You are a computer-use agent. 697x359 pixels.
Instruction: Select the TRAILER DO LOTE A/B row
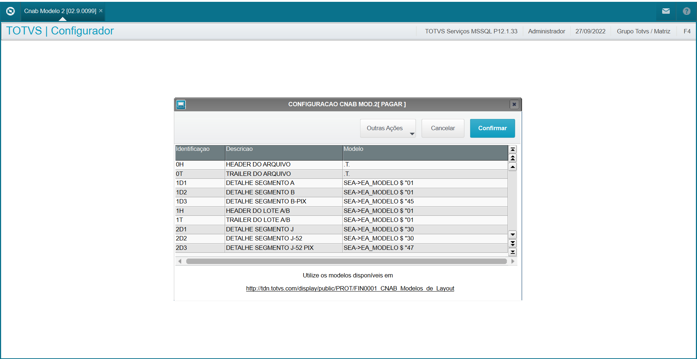click(341, 220)
